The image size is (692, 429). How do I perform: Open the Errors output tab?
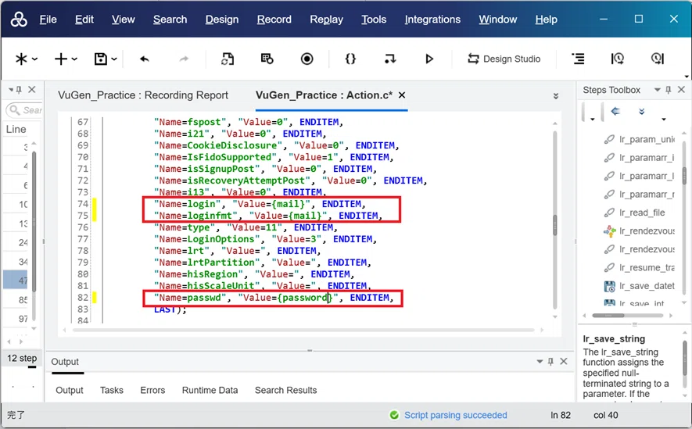point(152,390)
